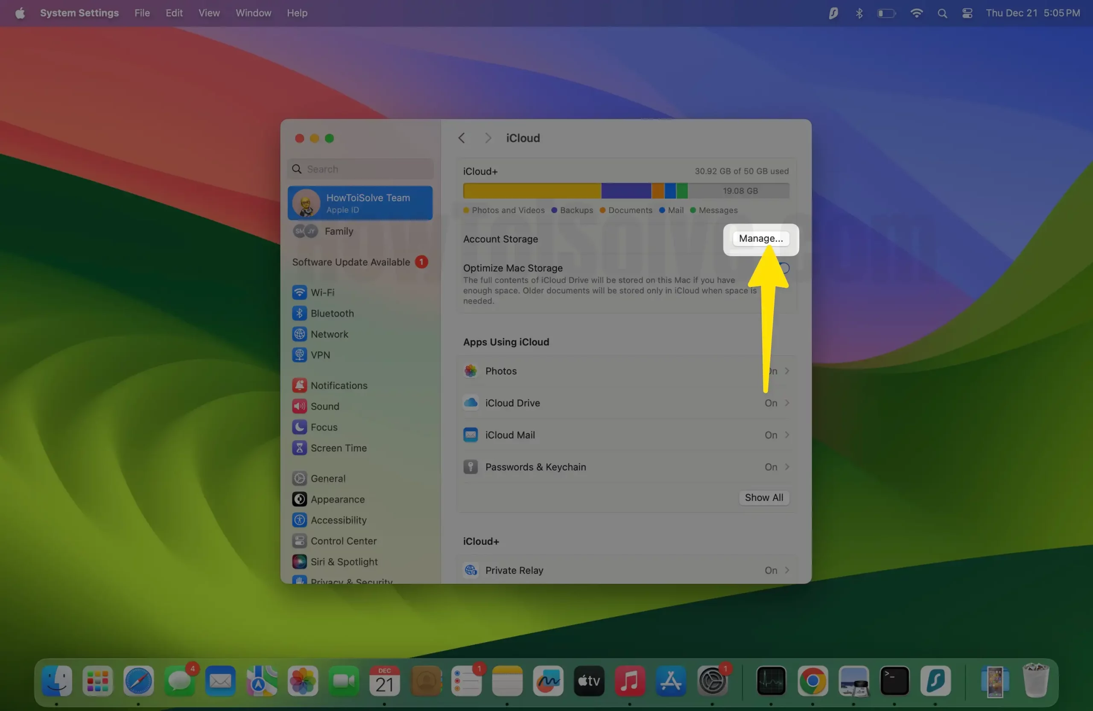Open Appearance settings

tap(360, 499)
